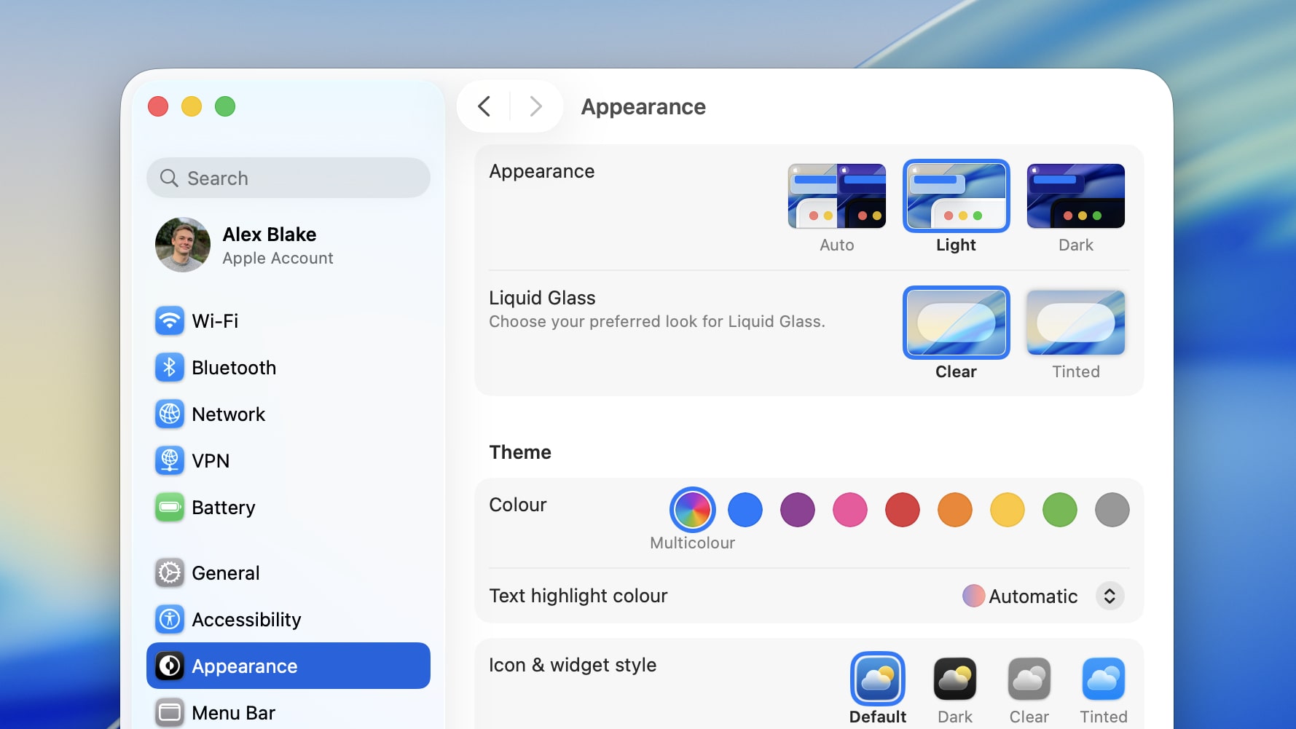Switch to the Appearance pane
This screenshot has width=1296, height=729.
click(244, 666)
